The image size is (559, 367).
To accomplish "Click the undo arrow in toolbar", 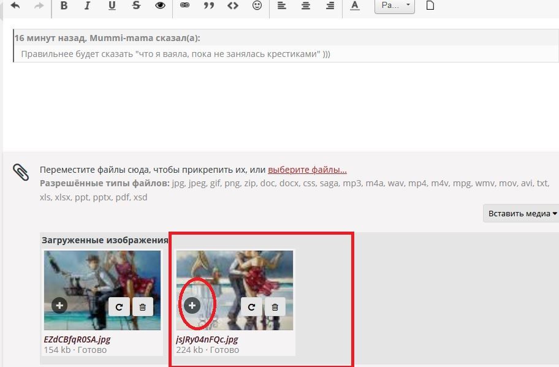I will tap(15, 6).
